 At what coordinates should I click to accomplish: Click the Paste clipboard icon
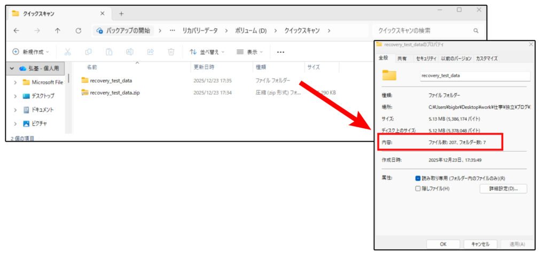(x=109, y=52)
